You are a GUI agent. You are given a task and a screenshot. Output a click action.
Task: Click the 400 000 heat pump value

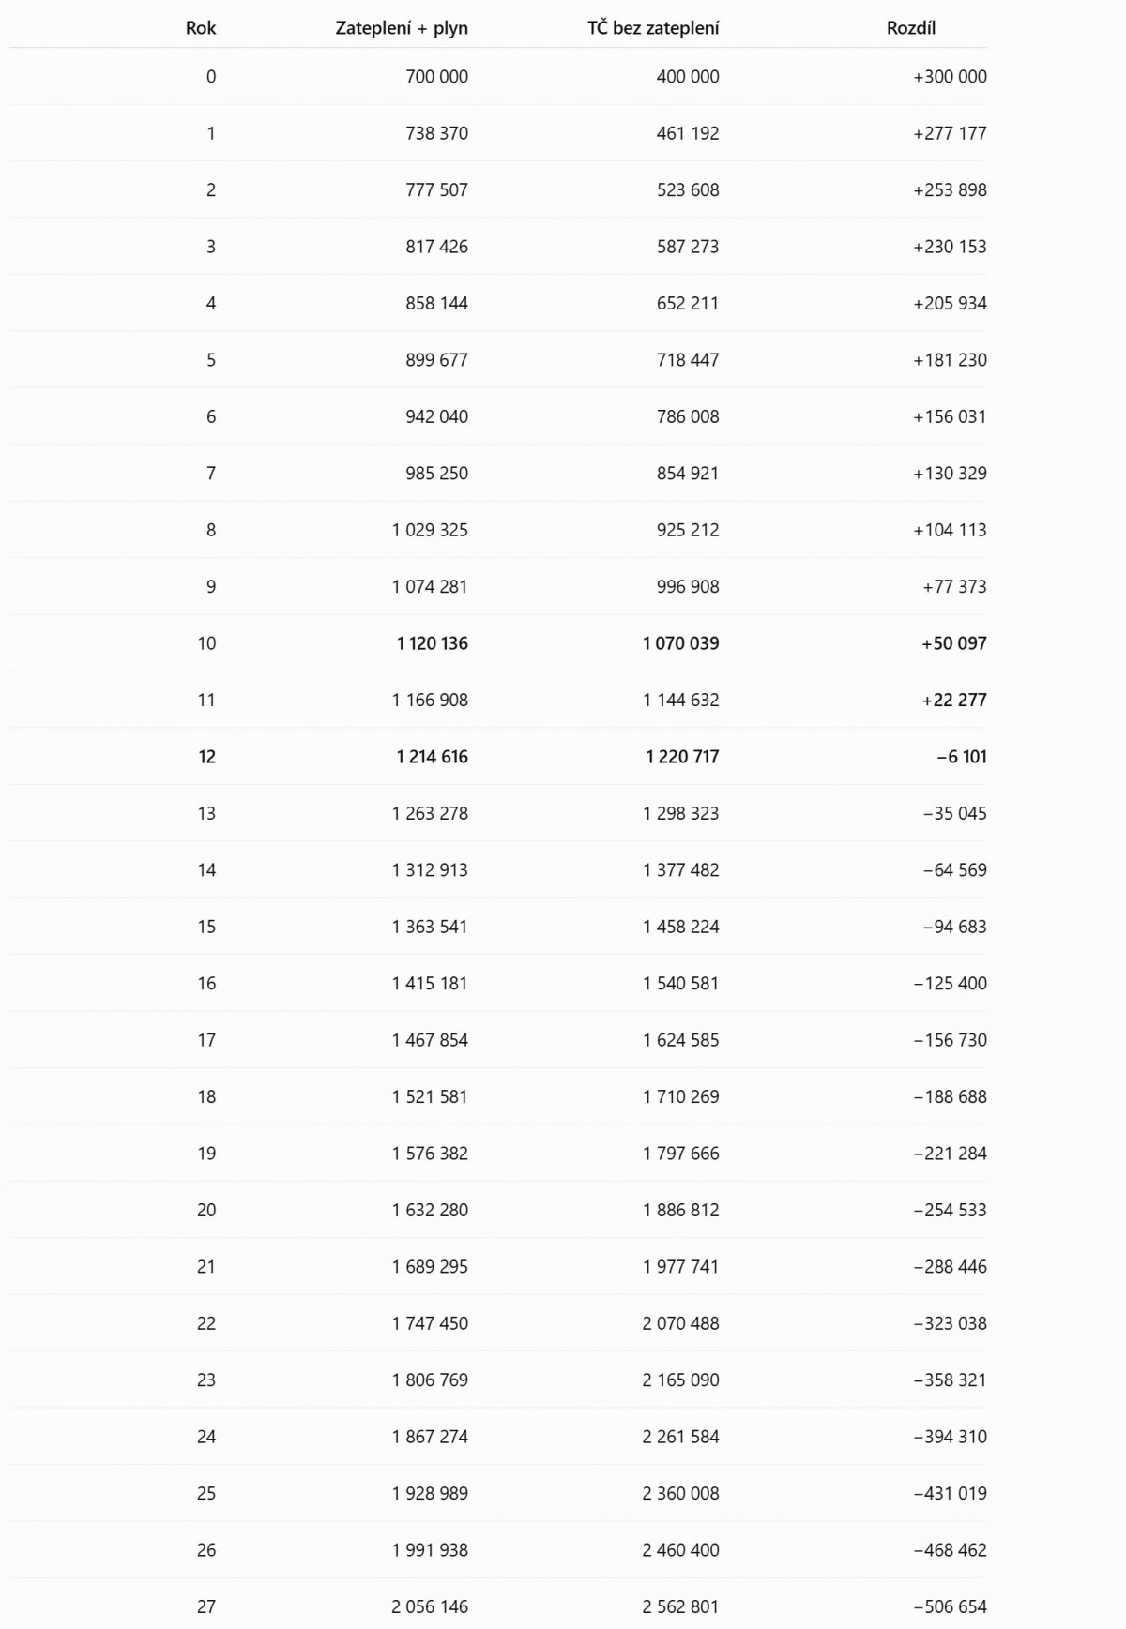(x=688, y=77)
